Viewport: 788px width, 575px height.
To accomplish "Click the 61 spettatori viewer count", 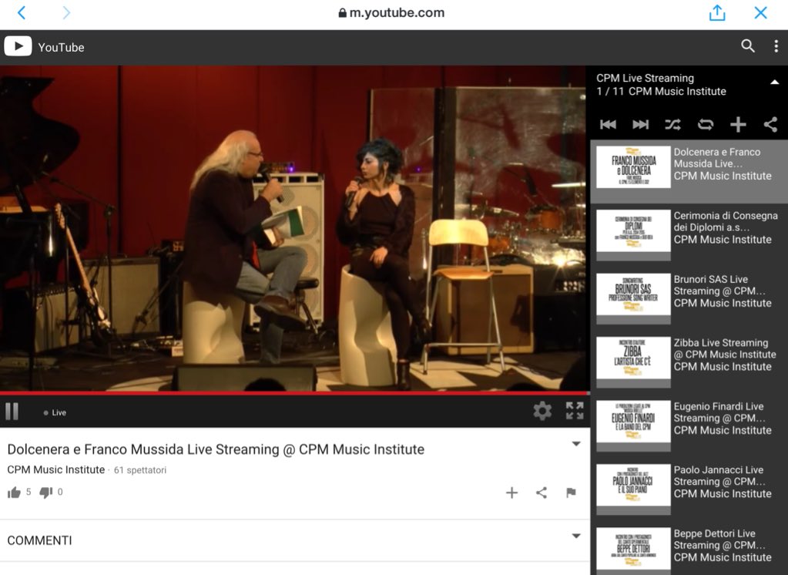I will pyautogui.click(x=139, y=470).
